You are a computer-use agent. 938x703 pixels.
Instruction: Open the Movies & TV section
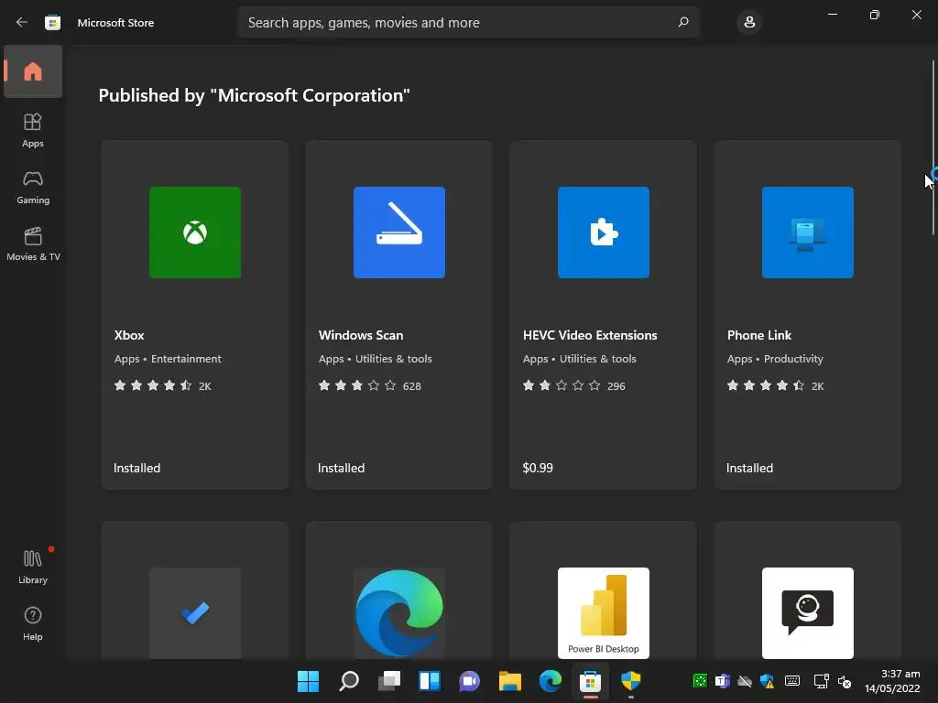33,243
